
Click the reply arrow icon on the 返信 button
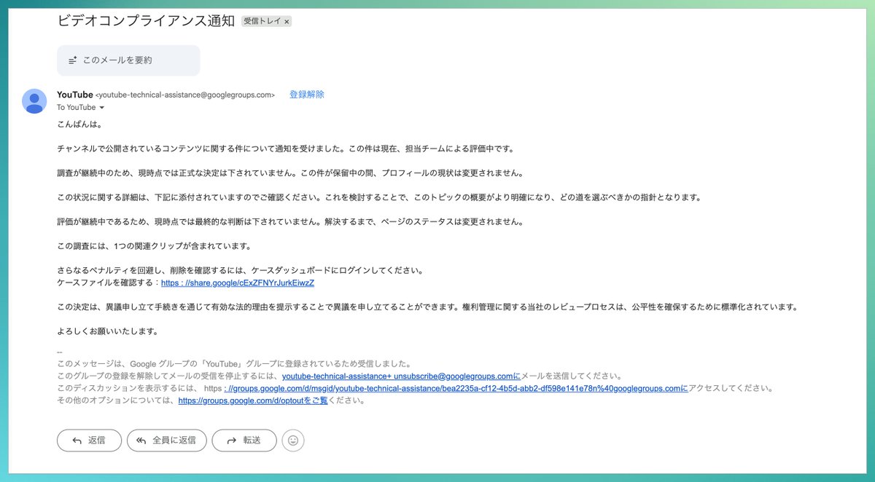coord(77,440)
